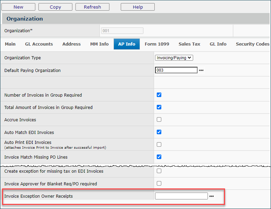
Task: Disable Auto Match EDI Invoices
Action: [159, 132]
